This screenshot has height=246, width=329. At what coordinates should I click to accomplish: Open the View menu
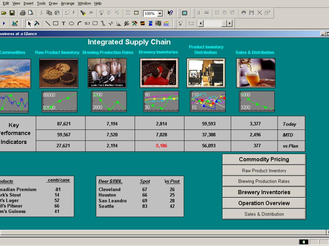pos(16,3)
